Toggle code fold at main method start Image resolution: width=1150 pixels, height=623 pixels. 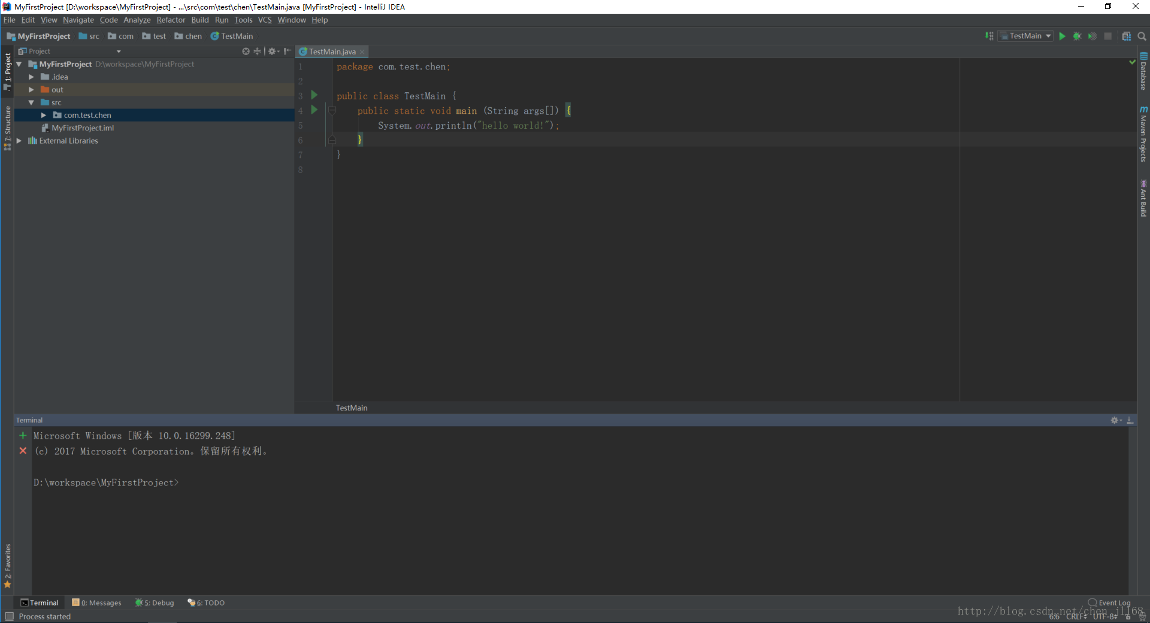tap(332, 111)
